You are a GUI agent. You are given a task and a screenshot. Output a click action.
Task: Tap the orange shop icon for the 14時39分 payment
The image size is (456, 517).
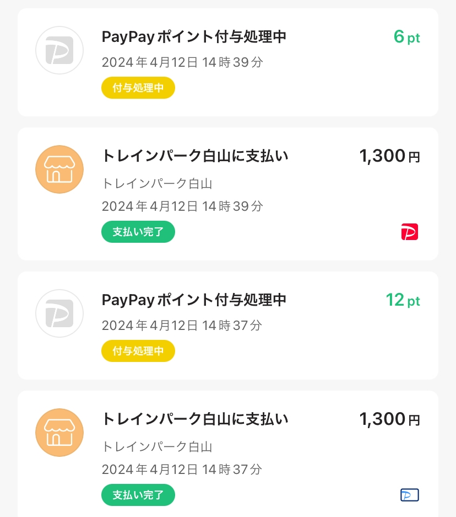[x=59, y=169]
